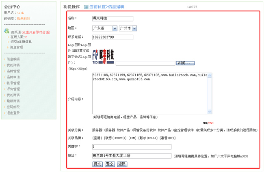Click the 名称 input field
Screen dimensions: 264x172
pos(113,18)
